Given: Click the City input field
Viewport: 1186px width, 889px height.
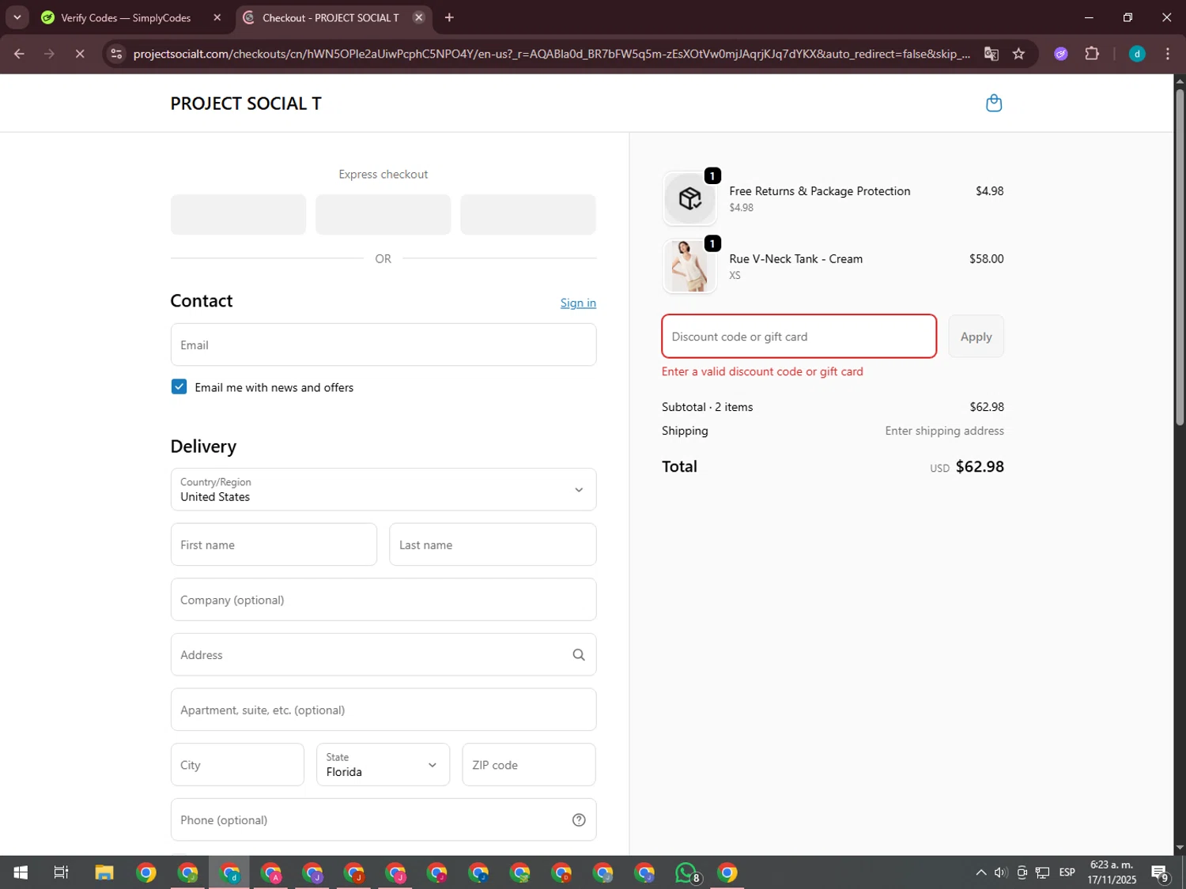Looking at the screenshot, I should (x=237, y=765).
